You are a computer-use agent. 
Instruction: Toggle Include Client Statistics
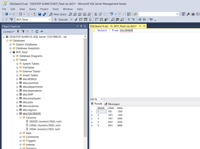click(106, 19)
